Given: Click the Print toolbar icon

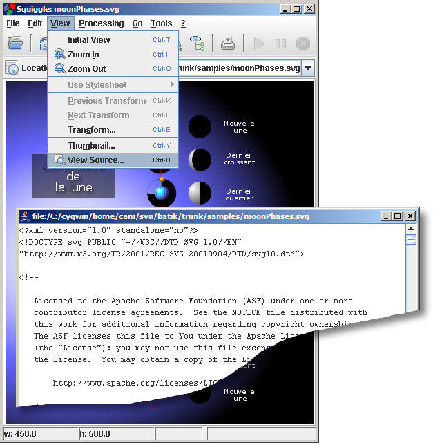Looking at the screenshot, I should click(228, 44).
